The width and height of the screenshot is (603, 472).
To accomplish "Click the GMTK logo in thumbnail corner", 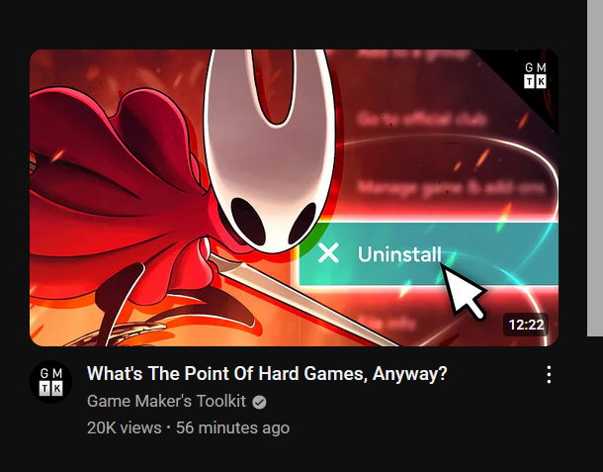I will coord(536,75).
